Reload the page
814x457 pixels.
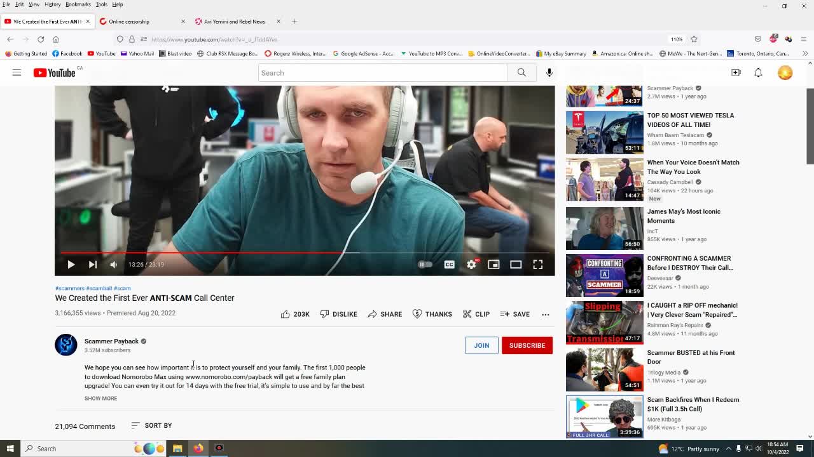(41, 39)
